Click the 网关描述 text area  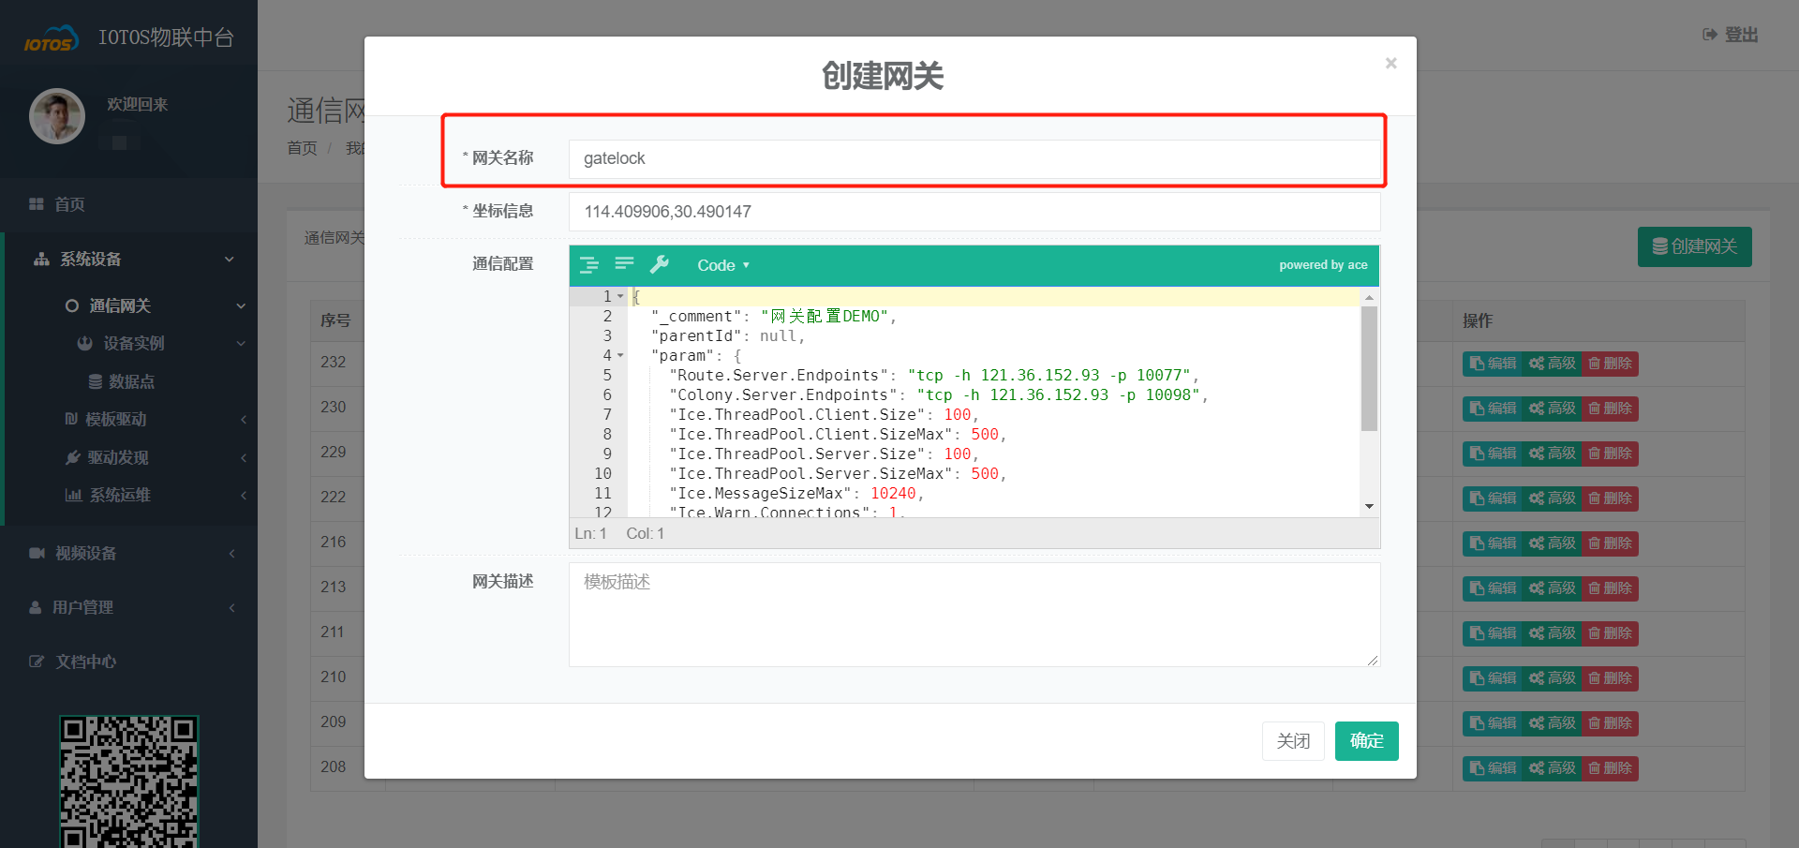[973, 614]
